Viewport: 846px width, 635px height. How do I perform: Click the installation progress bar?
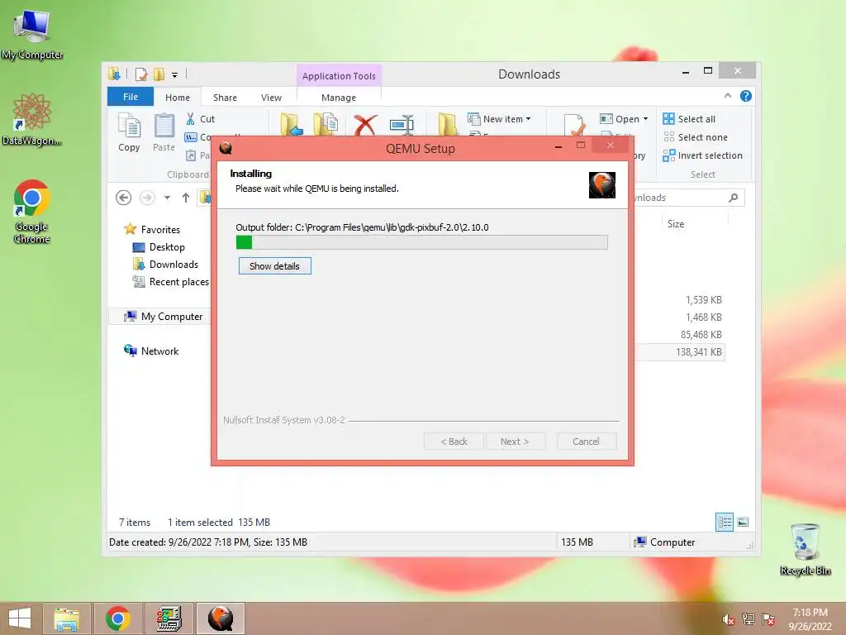[x=422, y=242]
